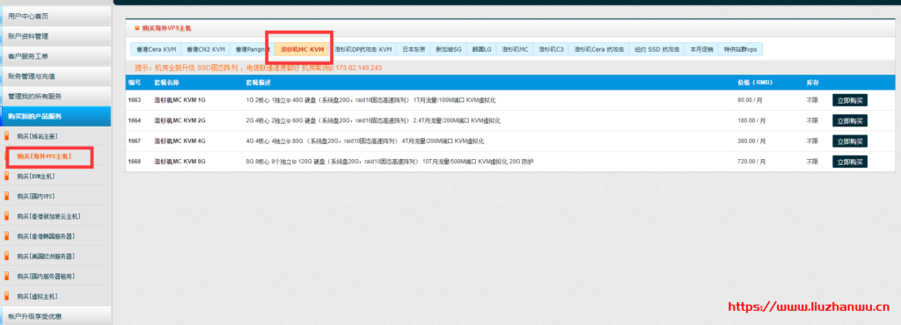Open the 新加坡SG tab
Screen dimensions: 901x325
click(x=449, y=50)
